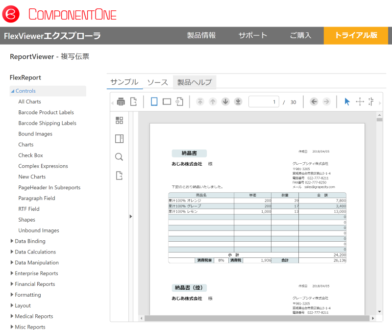392x330 pixels.
Task: Open the outline side panel
Action: pyautogui.click(x=119, y=139)
